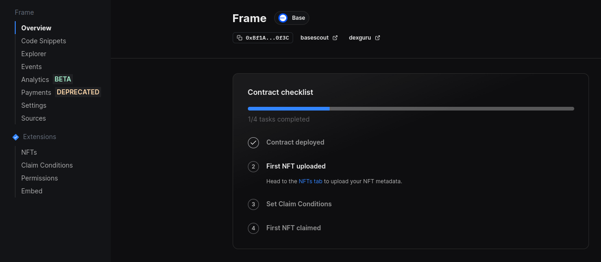
Task: Copy the contract address 0xBf1A...0f3C
Action: (263, 38)
